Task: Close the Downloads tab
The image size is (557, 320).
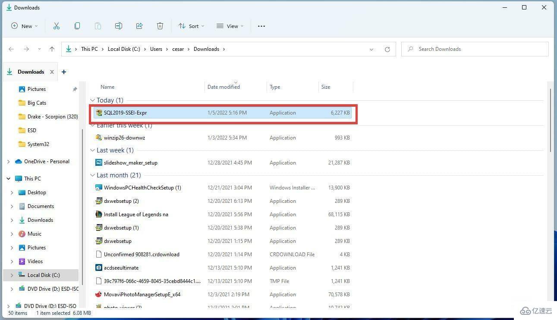Action: pyautogui.click(x=52, y=72)
